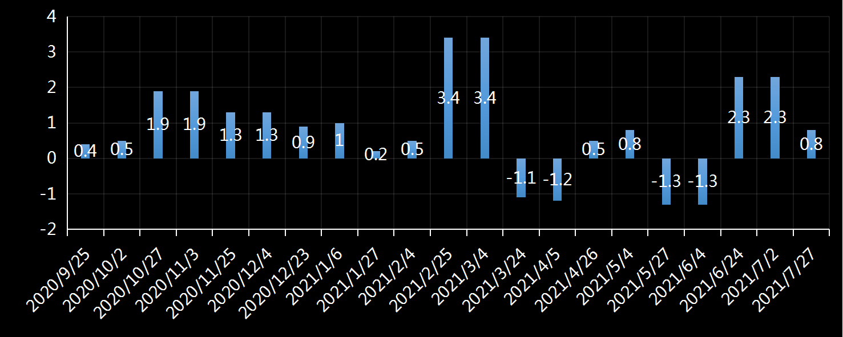
Task: Click the 0.9 data label
Action: (x=303, y=143)
